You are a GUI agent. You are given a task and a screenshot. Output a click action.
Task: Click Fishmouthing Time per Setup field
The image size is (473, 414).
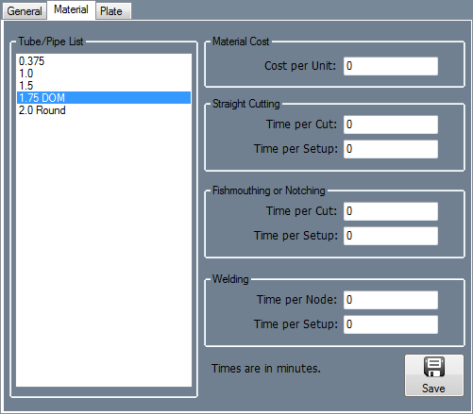[391, 236]
